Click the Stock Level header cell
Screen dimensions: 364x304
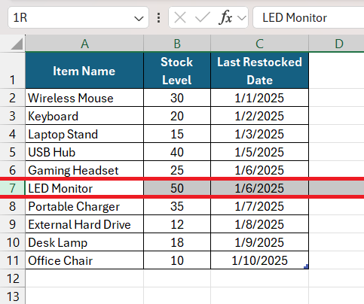(177, 70)
